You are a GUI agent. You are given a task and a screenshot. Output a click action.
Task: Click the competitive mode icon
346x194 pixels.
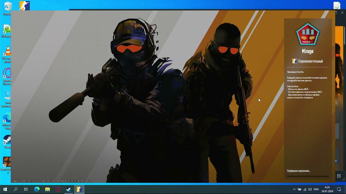coord(295,61)
